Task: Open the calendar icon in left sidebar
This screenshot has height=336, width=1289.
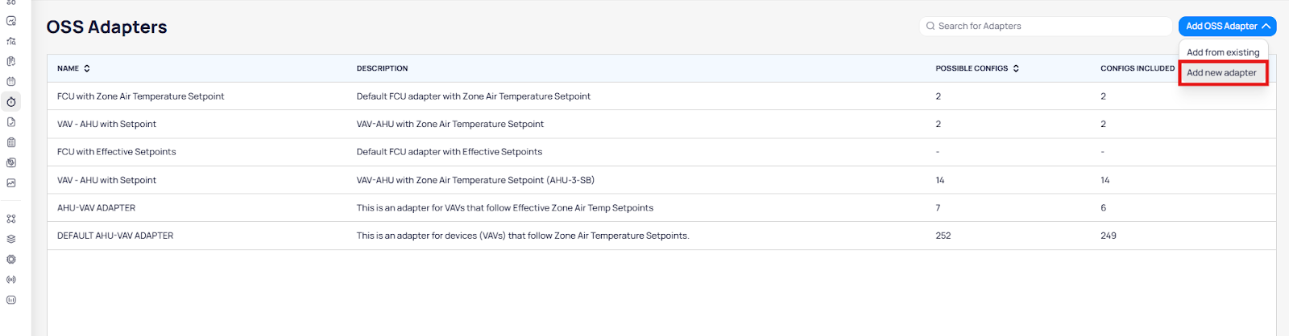Action: click(x=11, y=81)
